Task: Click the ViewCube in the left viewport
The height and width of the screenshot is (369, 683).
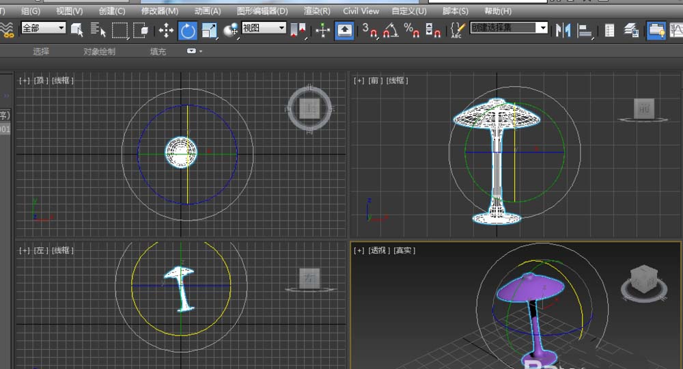Action: point(309,279)
